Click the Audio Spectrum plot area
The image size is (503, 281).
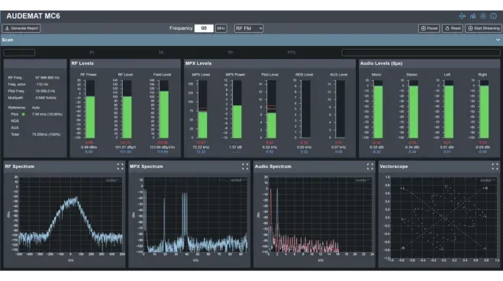click(321, 215)
